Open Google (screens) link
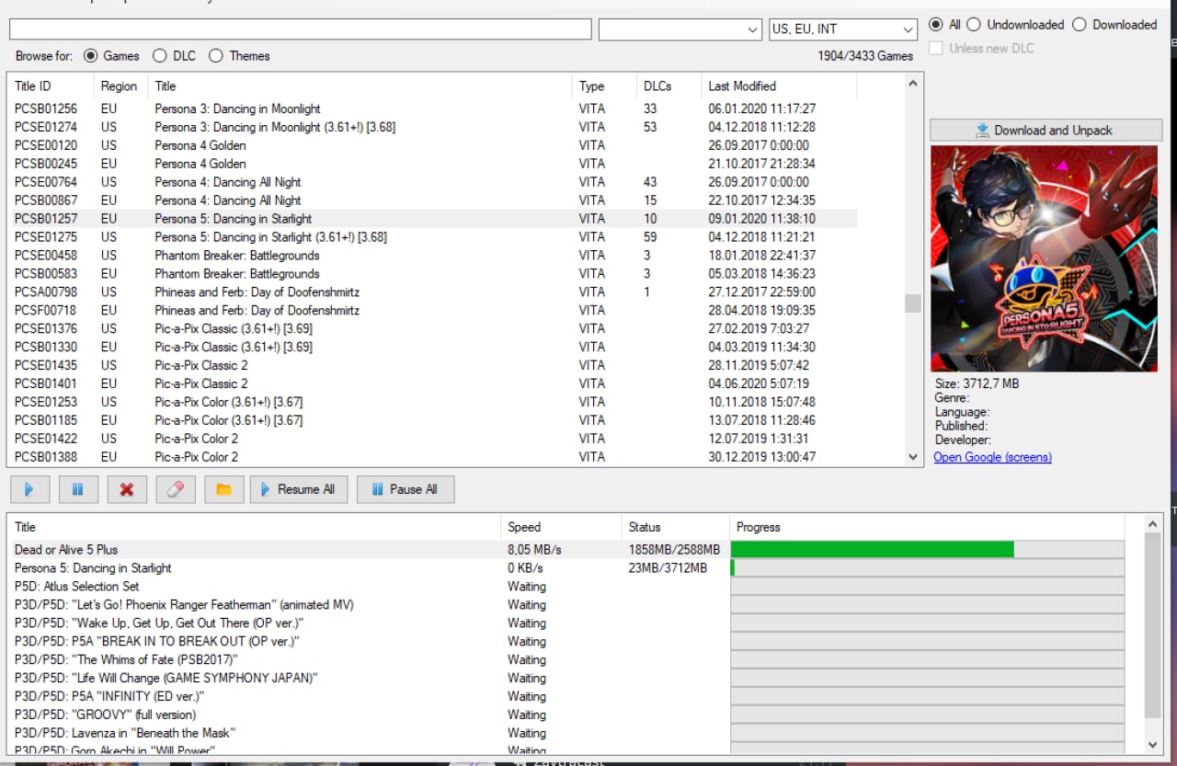Screen dimensions: 1177x766 pyautogui.click(x=992, y=457)
